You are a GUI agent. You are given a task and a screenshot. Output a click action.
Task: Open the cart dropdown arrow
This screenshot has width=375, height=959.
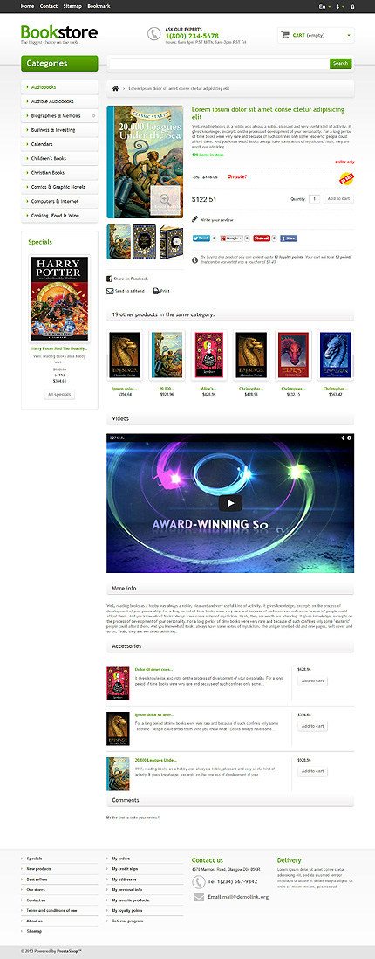(x=349, y=36)
